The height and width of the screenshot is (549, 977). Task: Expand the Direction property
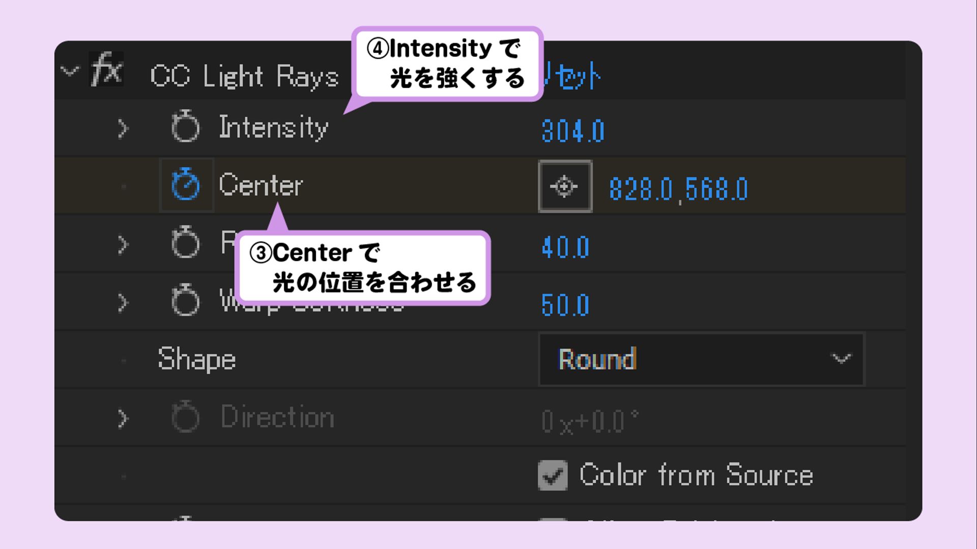[123, 419]
